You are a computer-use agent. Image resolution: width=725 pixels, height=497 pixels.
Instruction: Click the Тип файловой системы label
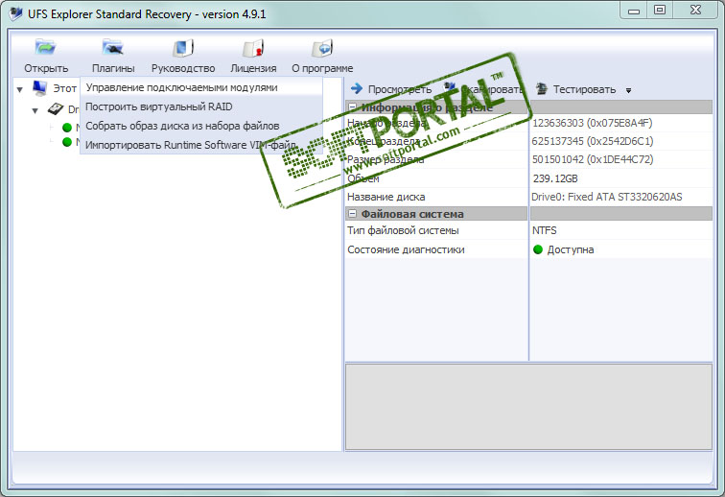tap(403, 230)
